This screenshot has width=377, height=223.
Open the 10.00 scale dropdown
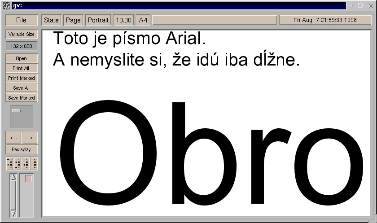point(123,20)
